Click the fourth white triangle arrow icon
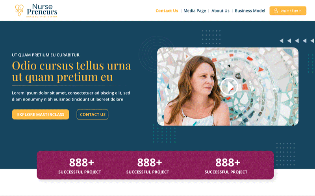Image resolution: width=315 pixels, height=196 pixels. pos(304,41)
